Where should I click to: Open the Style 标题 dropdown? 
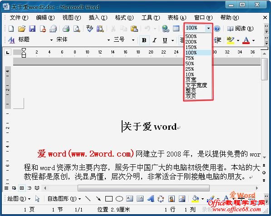[51, 40]
